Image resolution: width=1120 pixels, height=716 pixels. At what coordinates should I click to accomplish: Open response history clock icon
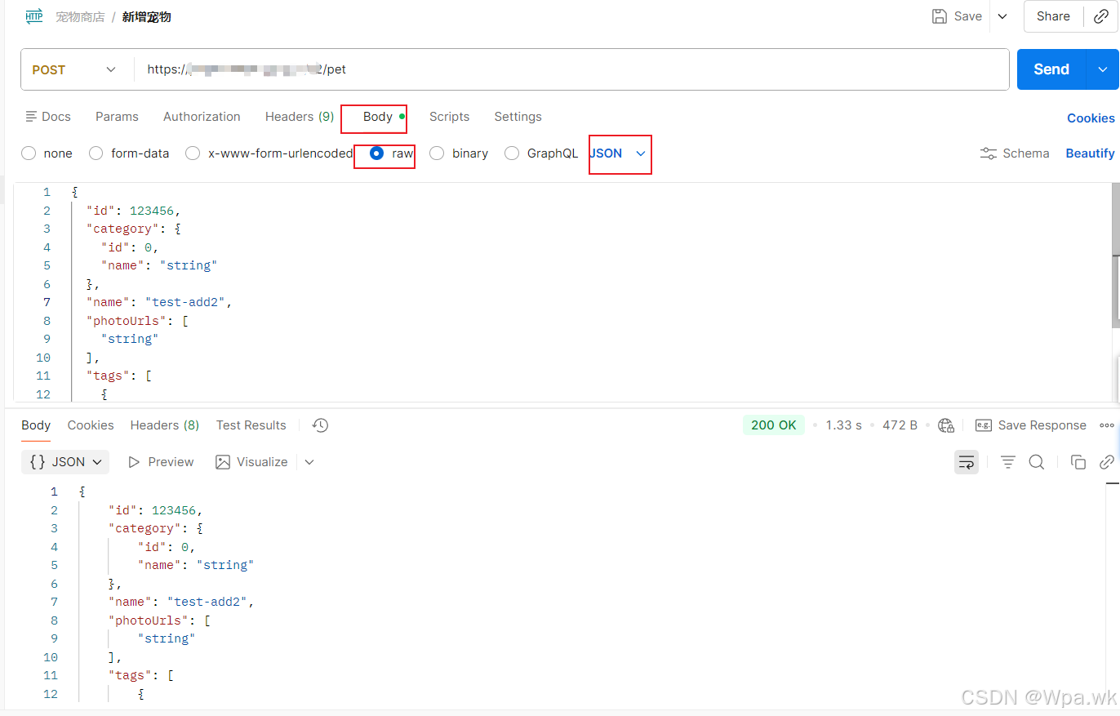(320, 425)
